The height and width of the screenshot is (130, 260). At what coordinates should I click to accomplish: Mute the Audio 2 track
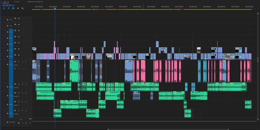(x=19, y=84)
